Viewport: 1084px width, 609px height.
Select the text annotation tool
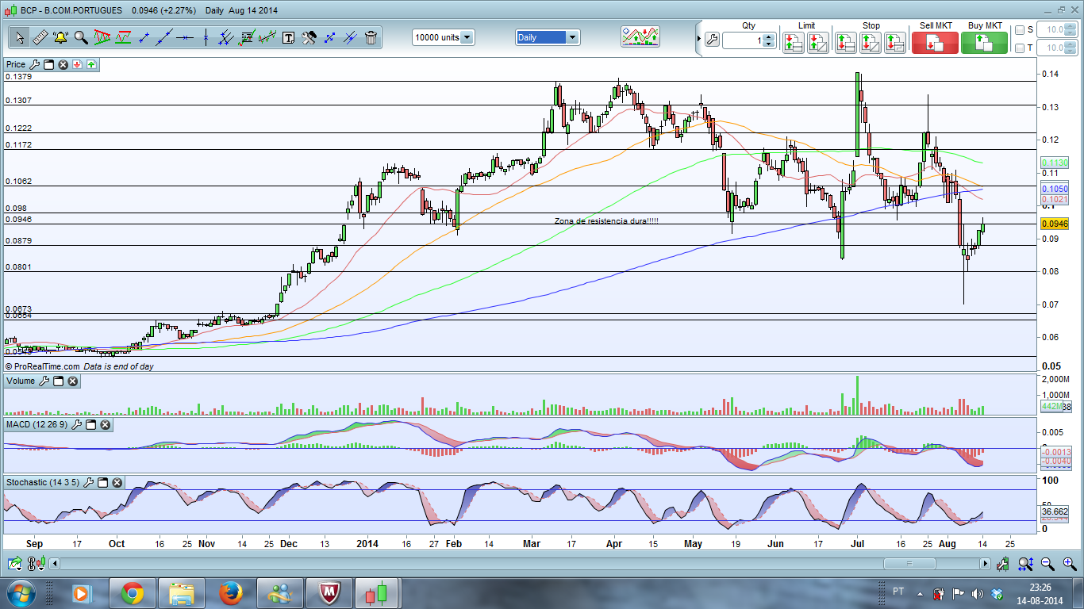pos(288,37)
